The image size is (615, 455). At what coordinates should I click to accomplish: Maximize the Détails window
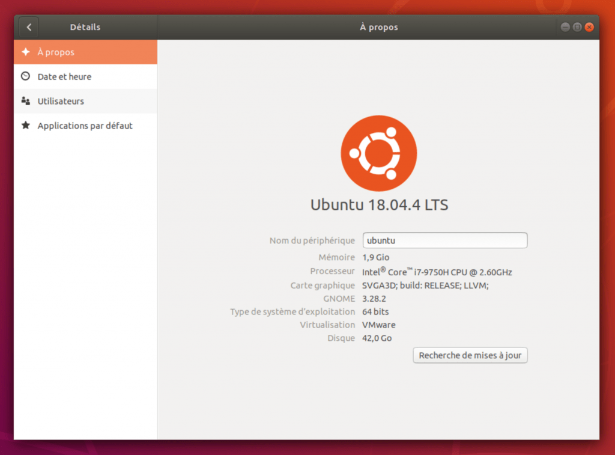pyautogui.click(x=577, y=27)
